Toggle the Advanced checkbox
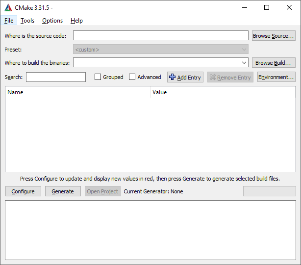This screenshot has height=265, width=301. pyautogui.click(x=132, y=77)
